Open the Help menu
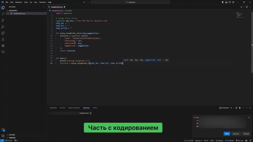 point(49,2)
